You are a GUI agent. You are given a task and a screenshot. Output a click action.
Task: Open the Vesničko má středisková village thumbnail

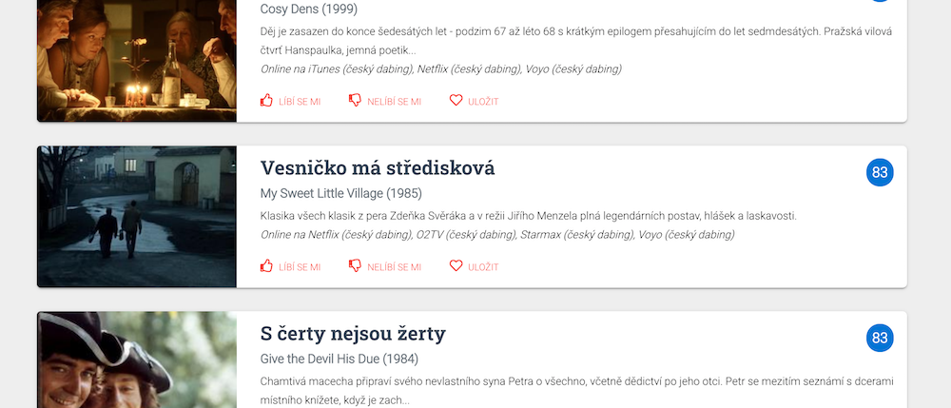coord(136,217)
